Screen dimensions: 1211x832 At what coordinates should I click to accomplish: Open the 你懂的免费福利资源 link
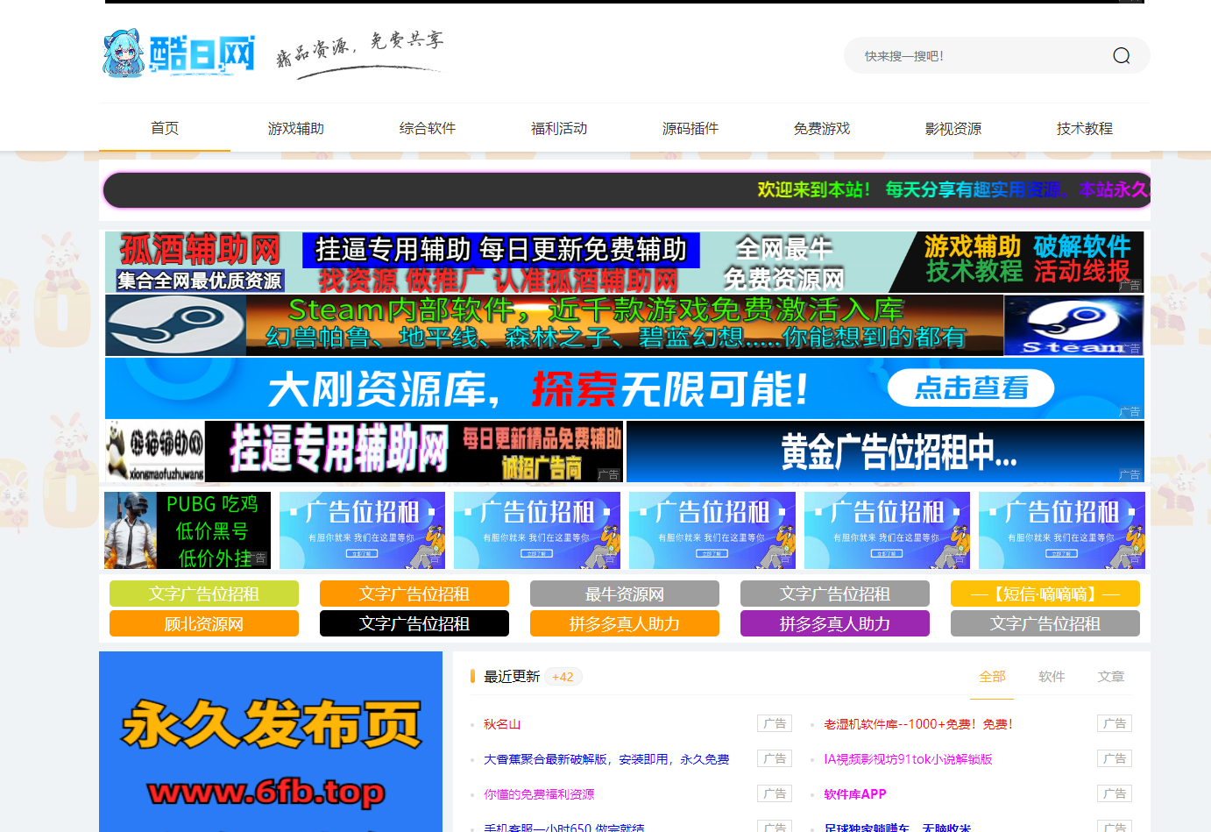(x=539, y=794)
